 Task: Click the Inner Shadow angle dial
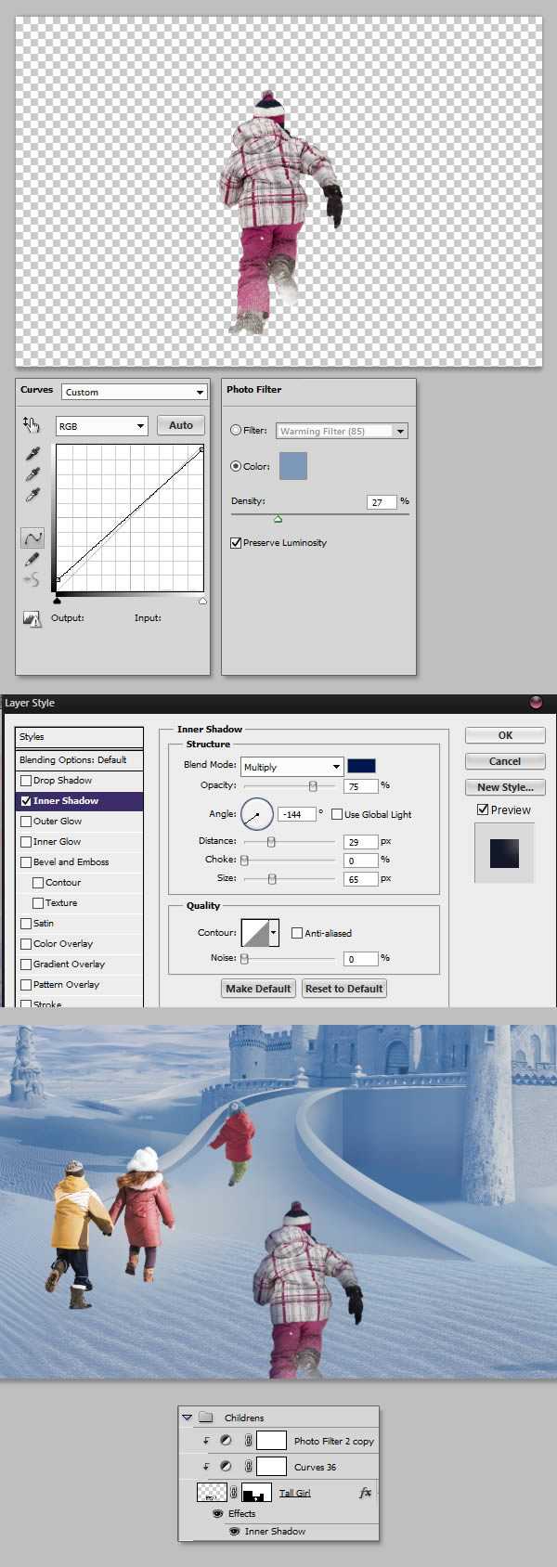click(256, 814)
